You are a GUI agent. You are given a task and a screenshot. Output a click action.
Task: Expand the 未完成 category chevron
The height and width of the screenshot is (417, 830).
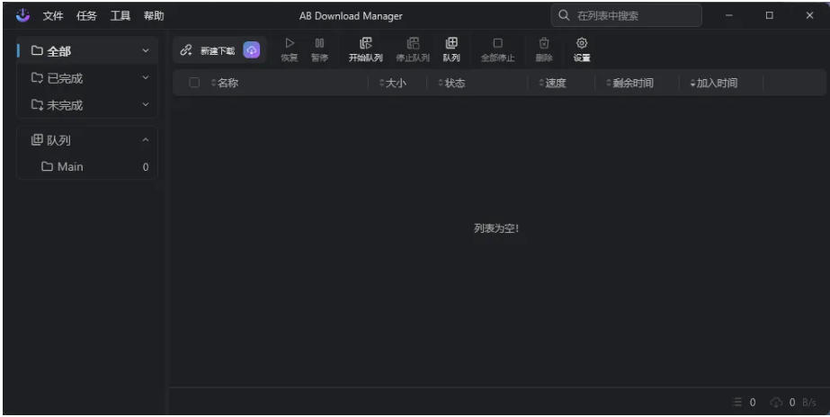tap(146, 105)
